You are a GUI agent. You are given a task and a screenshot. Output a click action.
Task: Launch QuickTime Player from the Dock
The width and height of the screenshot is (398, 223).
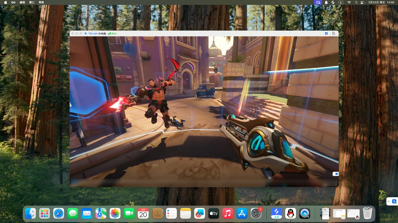pos(304,213)
